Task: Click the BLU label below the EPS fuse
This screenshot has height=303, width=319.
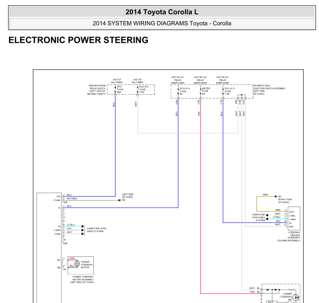Action: click(113, 104)
